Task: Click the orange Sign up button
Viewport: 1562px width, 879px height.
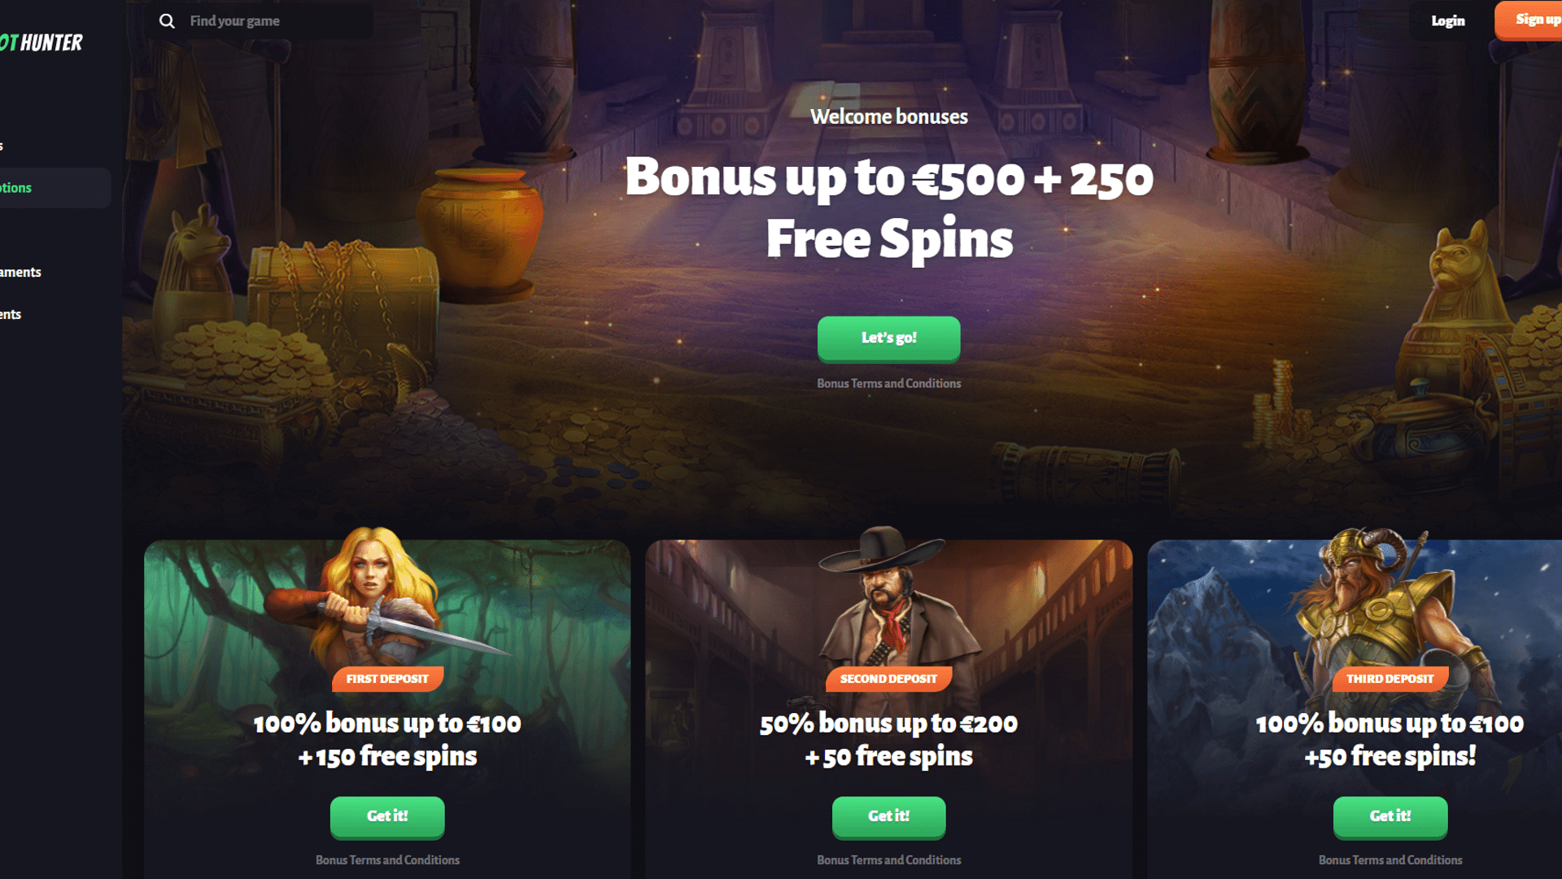Action: pos(1529,20)
